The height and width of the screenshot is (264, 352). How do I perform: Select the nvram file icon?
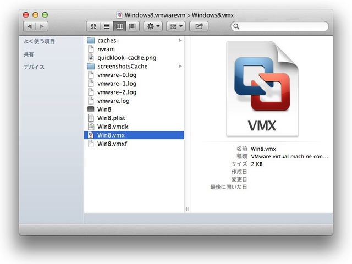click(x=91, y=49)
